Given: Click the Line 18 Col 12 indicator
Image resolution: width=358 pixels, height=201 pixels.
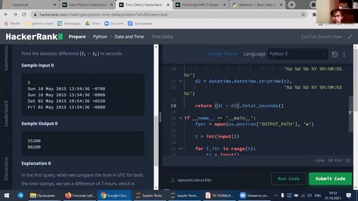Looking at the screenshot, I should (x=332, y=160).
